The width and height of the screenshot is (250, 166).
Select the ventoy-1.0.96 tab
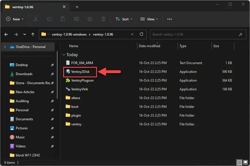click(37, 7)
